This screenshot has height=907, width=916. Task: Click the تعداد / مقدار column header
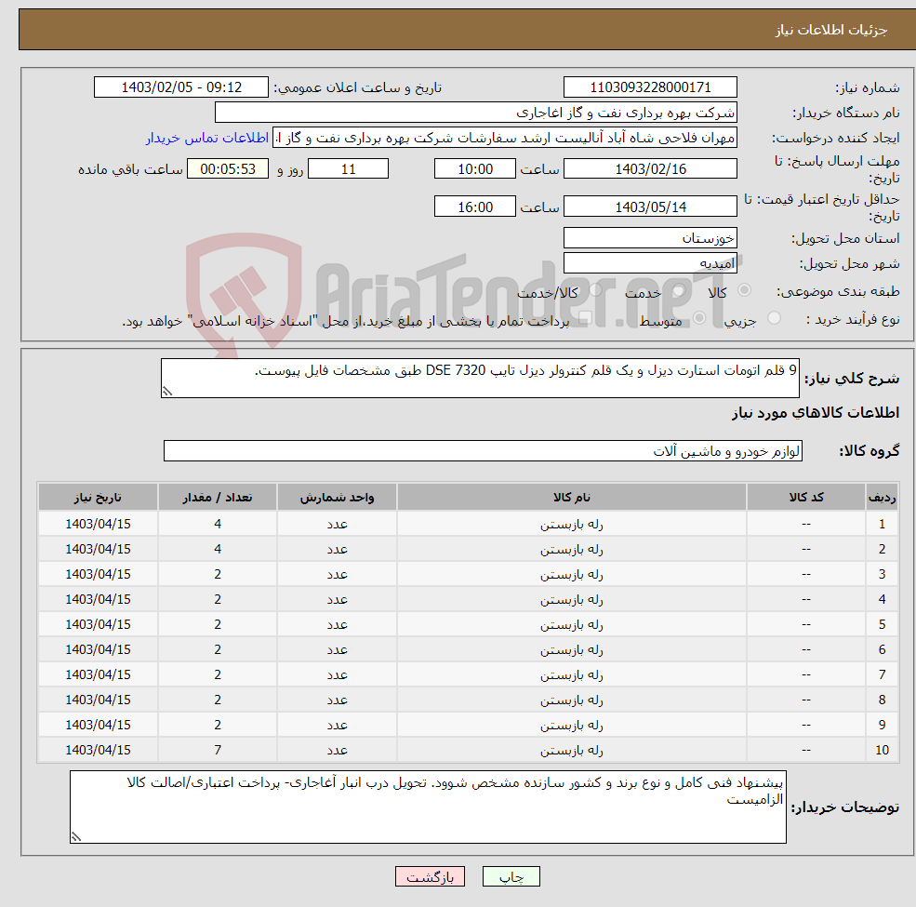click(218, 498)
